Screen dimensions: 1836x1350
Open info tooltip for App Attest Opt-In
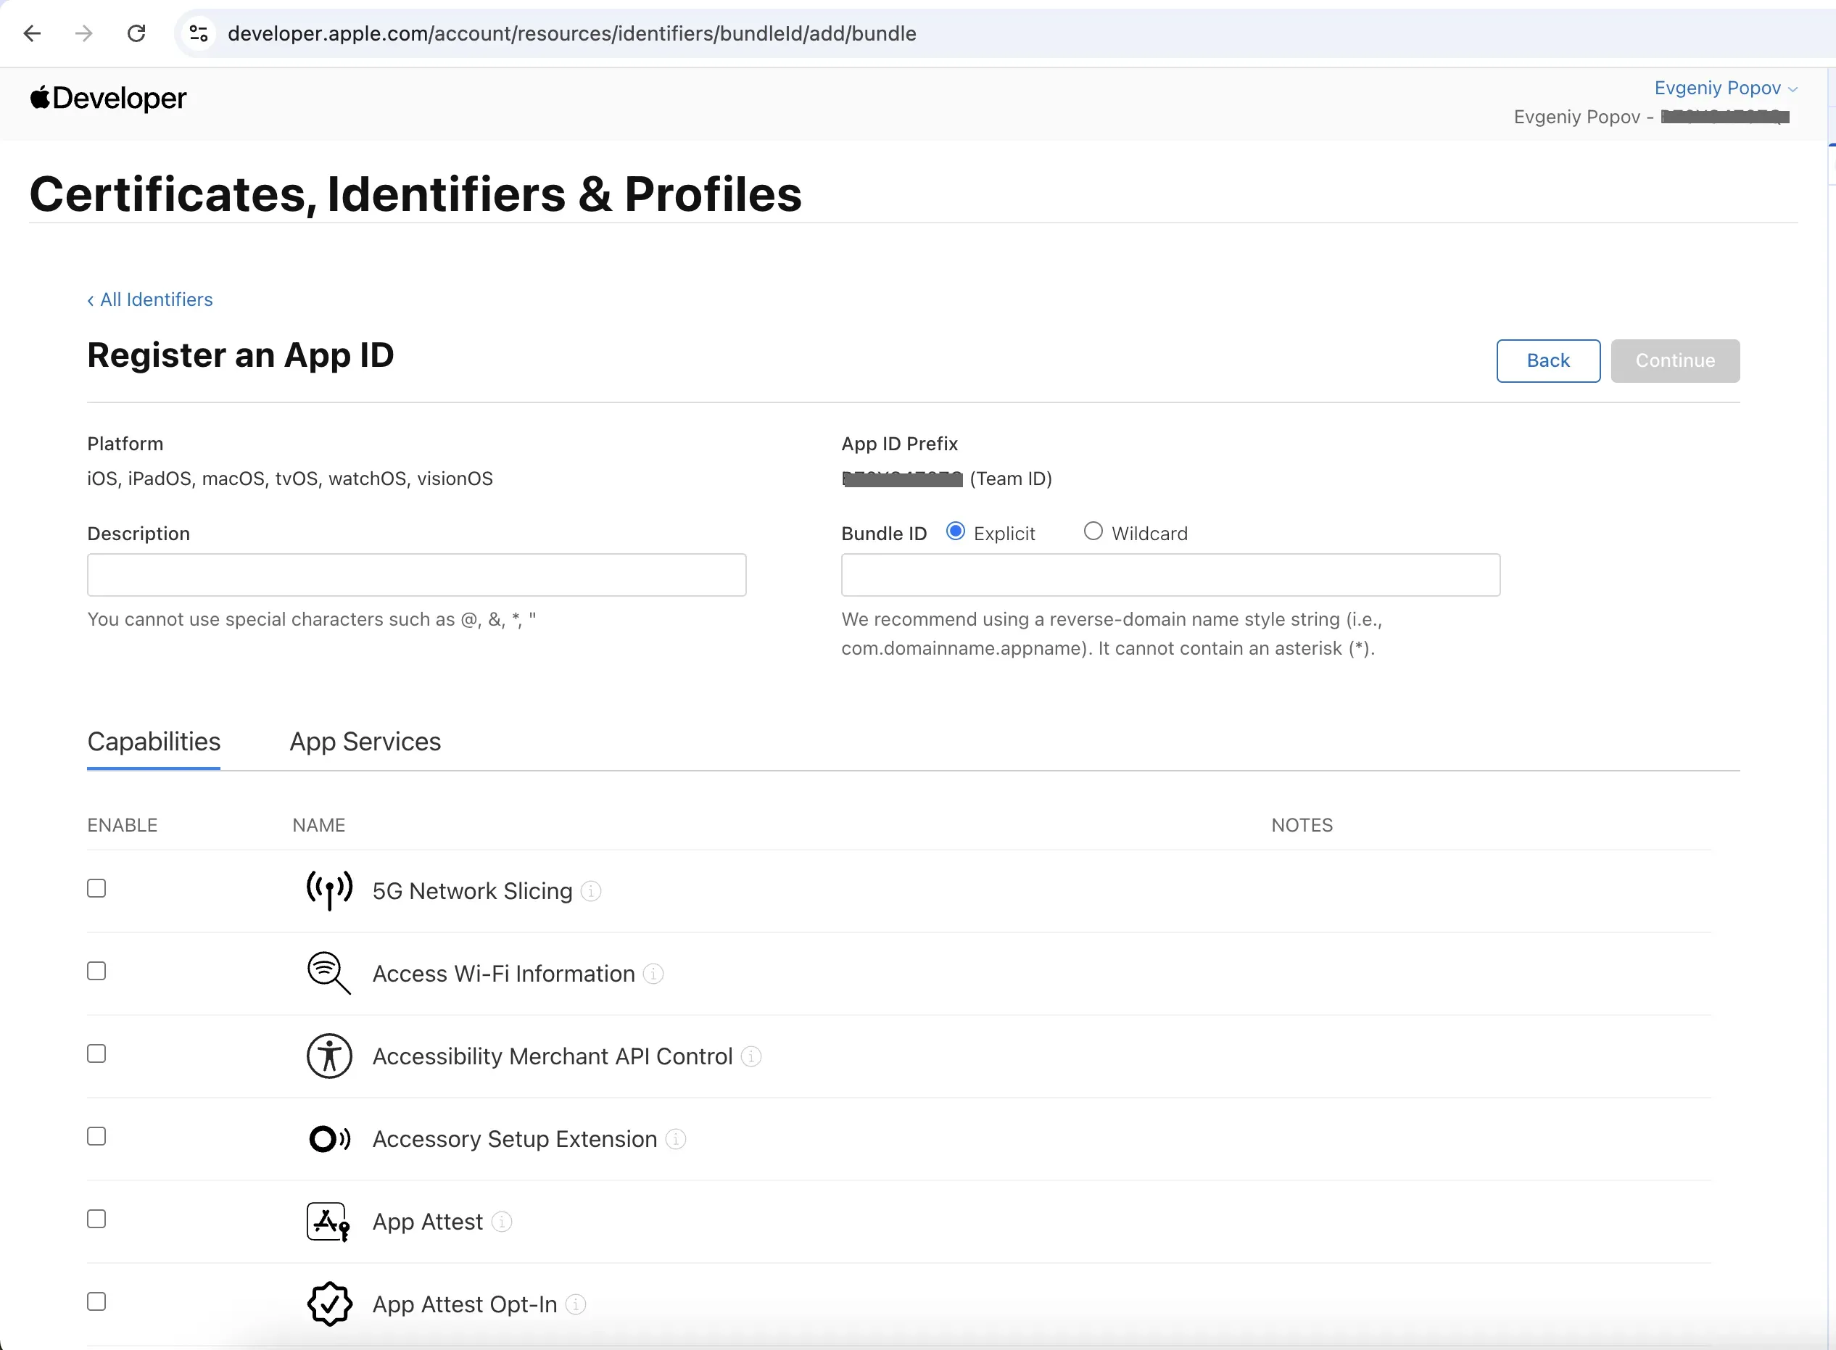coord(576,1304)
